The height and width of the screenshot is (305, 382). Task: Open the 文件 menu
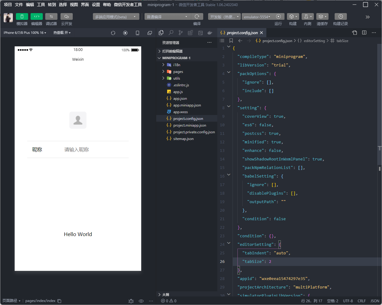[19, 5]
